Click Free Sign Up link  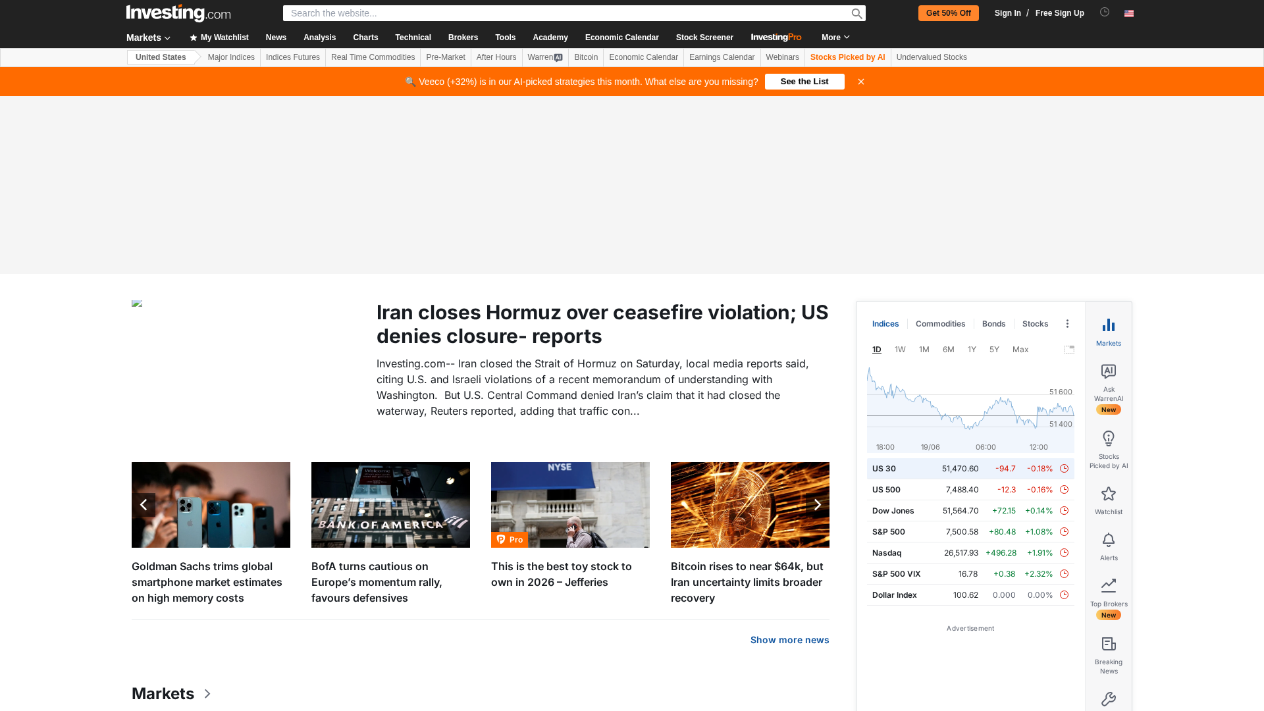click(1059, 13)
